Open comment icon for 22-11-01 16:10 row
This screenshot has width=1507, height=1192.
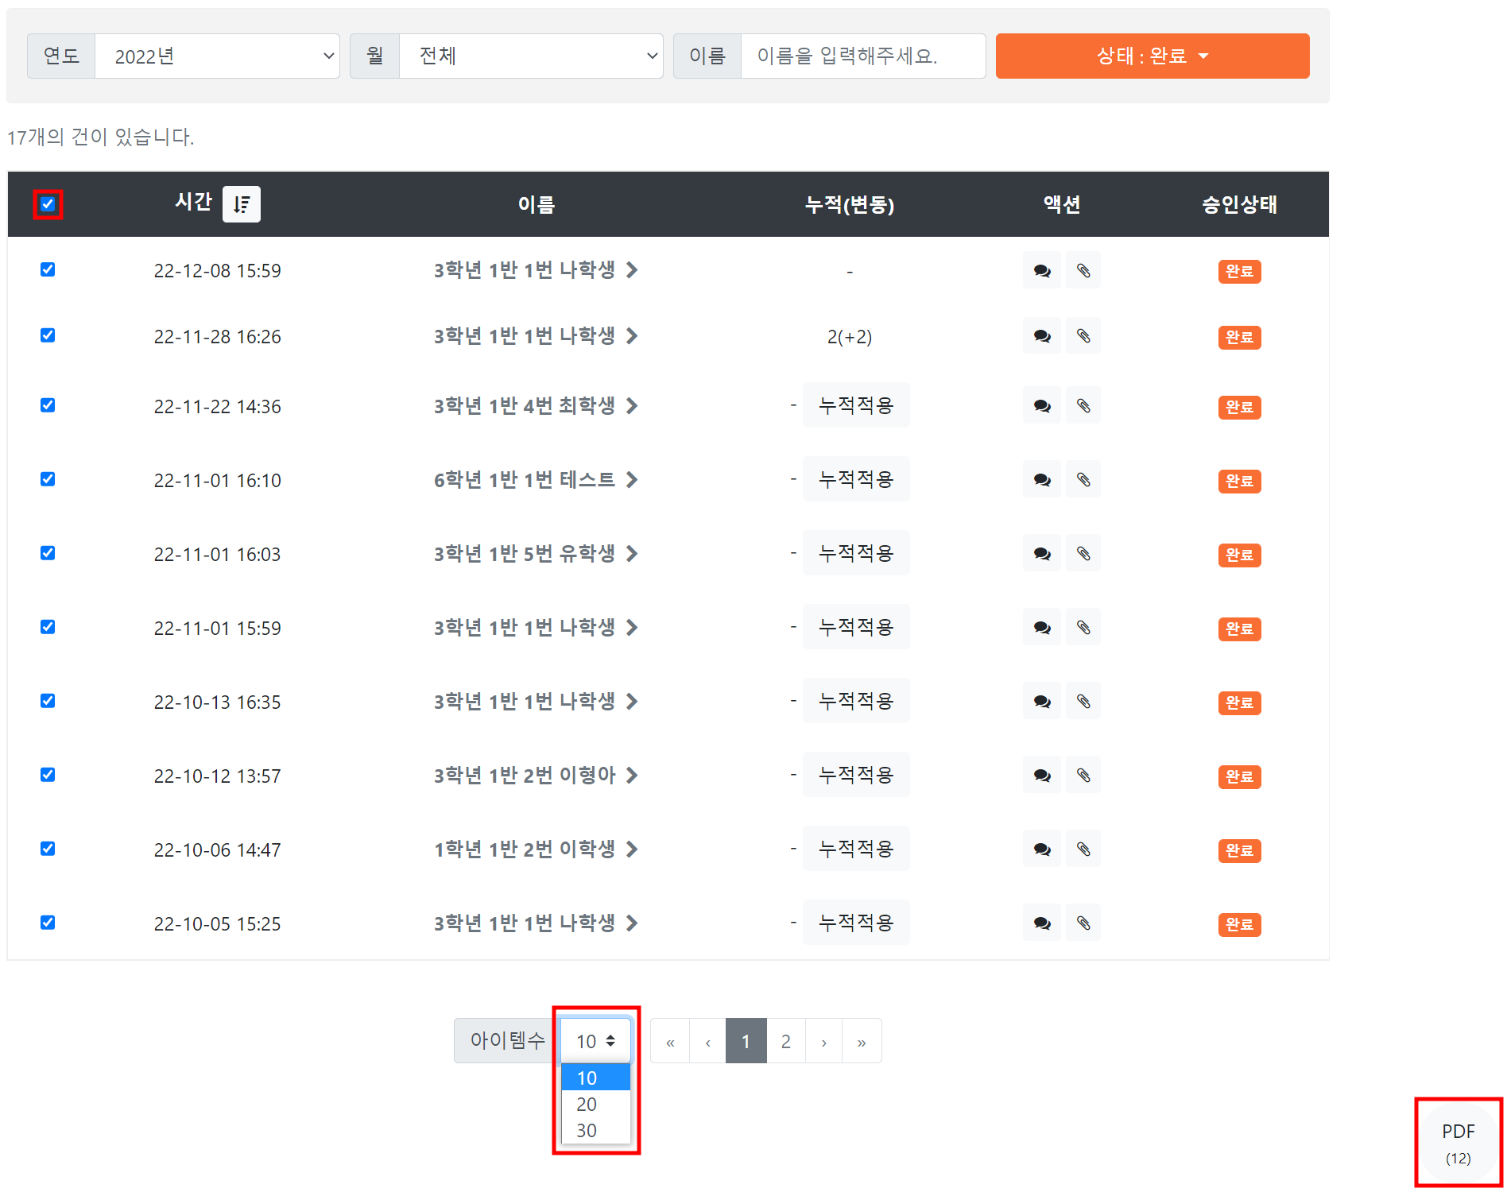click(x=1042, y=481)
